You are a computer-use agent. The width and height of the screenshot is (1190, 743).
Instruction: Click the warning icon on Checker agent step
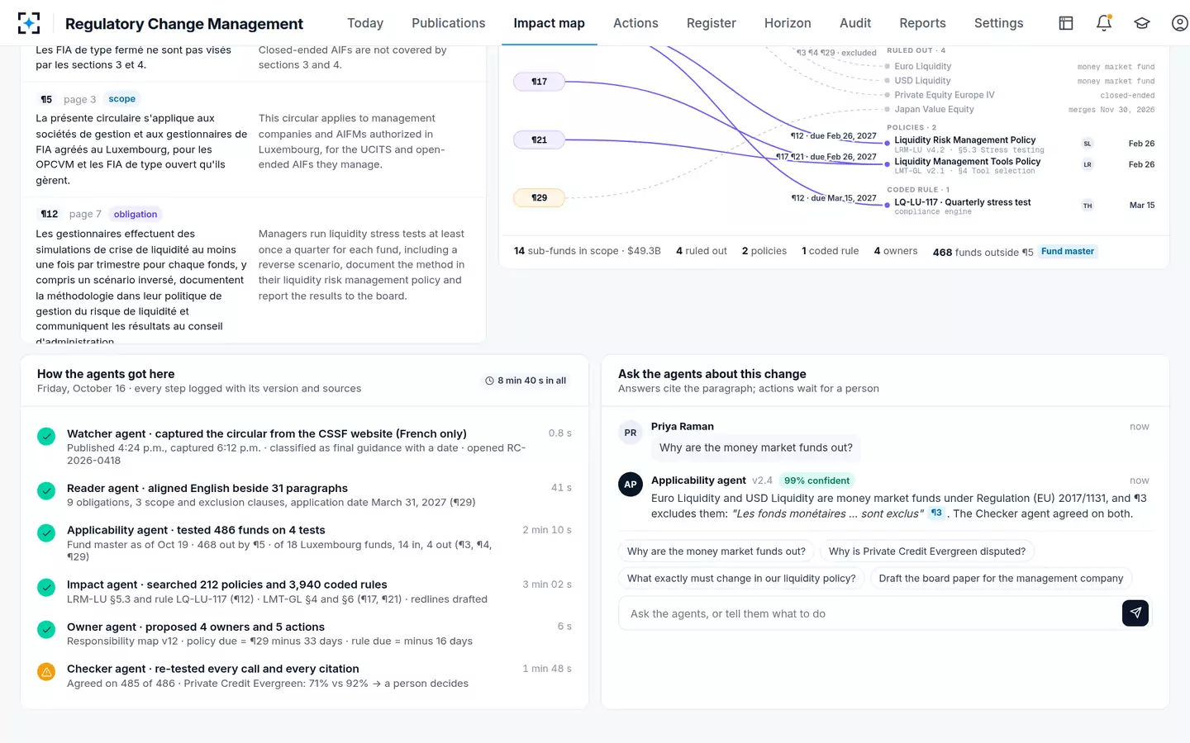point(46,672)
